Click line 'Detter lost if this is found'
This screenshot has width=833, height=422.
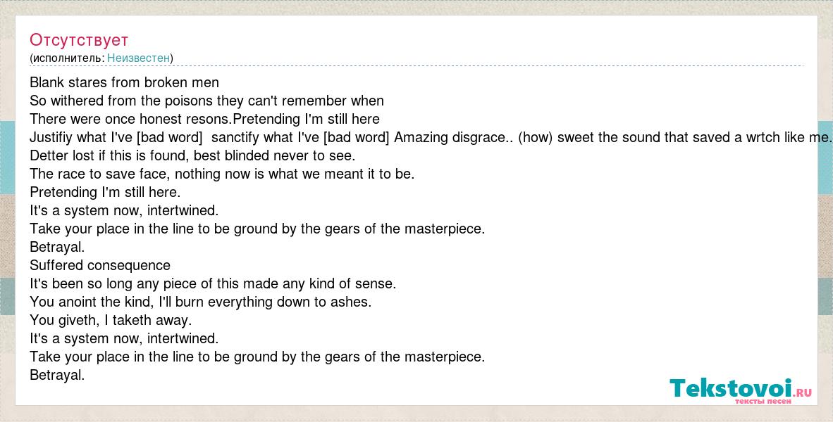192,155
